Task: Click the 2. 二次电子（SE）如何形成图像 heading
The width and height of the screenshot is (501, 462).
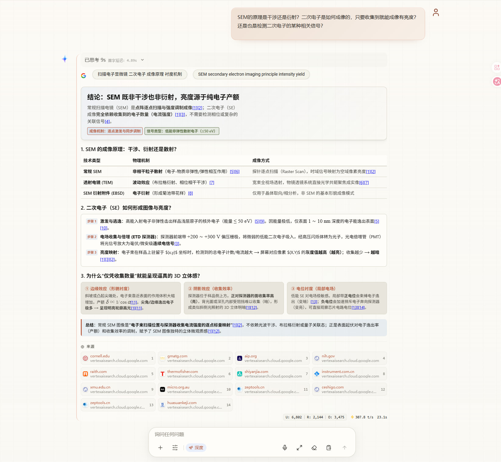Action: click(x=126, y=208)
